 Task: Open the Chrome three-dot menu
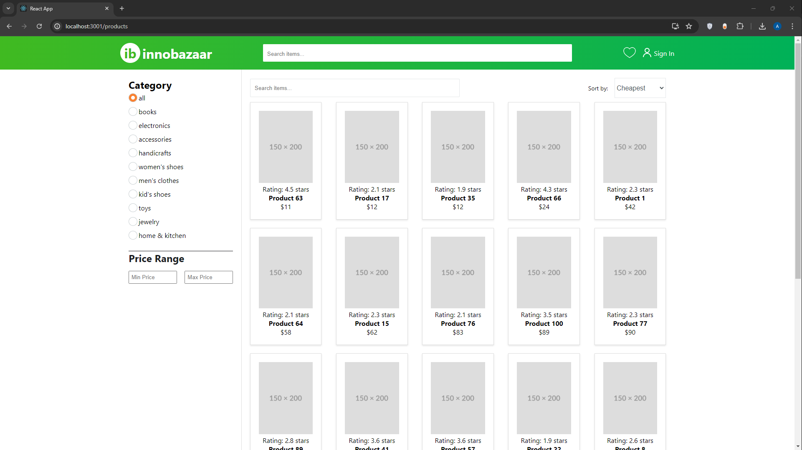(792, 26)
